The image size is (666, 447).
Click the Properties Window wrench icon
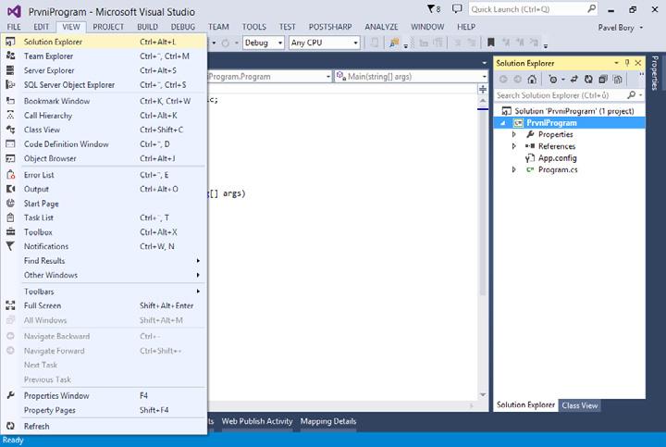[x=10, y=395]
